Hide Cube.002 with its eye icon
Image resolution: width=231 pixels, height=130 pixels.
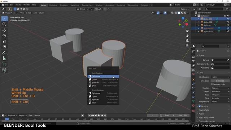tap(228, 22)
